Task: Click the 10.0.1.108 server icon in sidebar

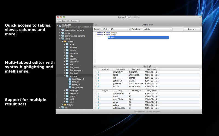Action: (60, 26)
